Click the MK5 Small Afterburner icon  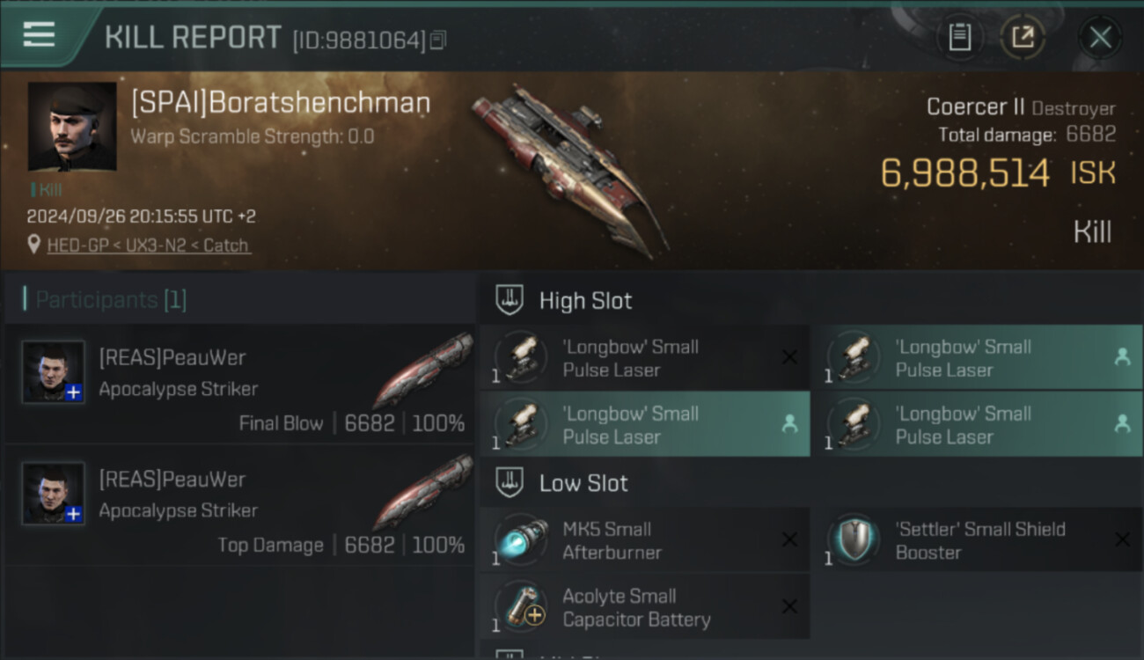click(x=521, y=540)
